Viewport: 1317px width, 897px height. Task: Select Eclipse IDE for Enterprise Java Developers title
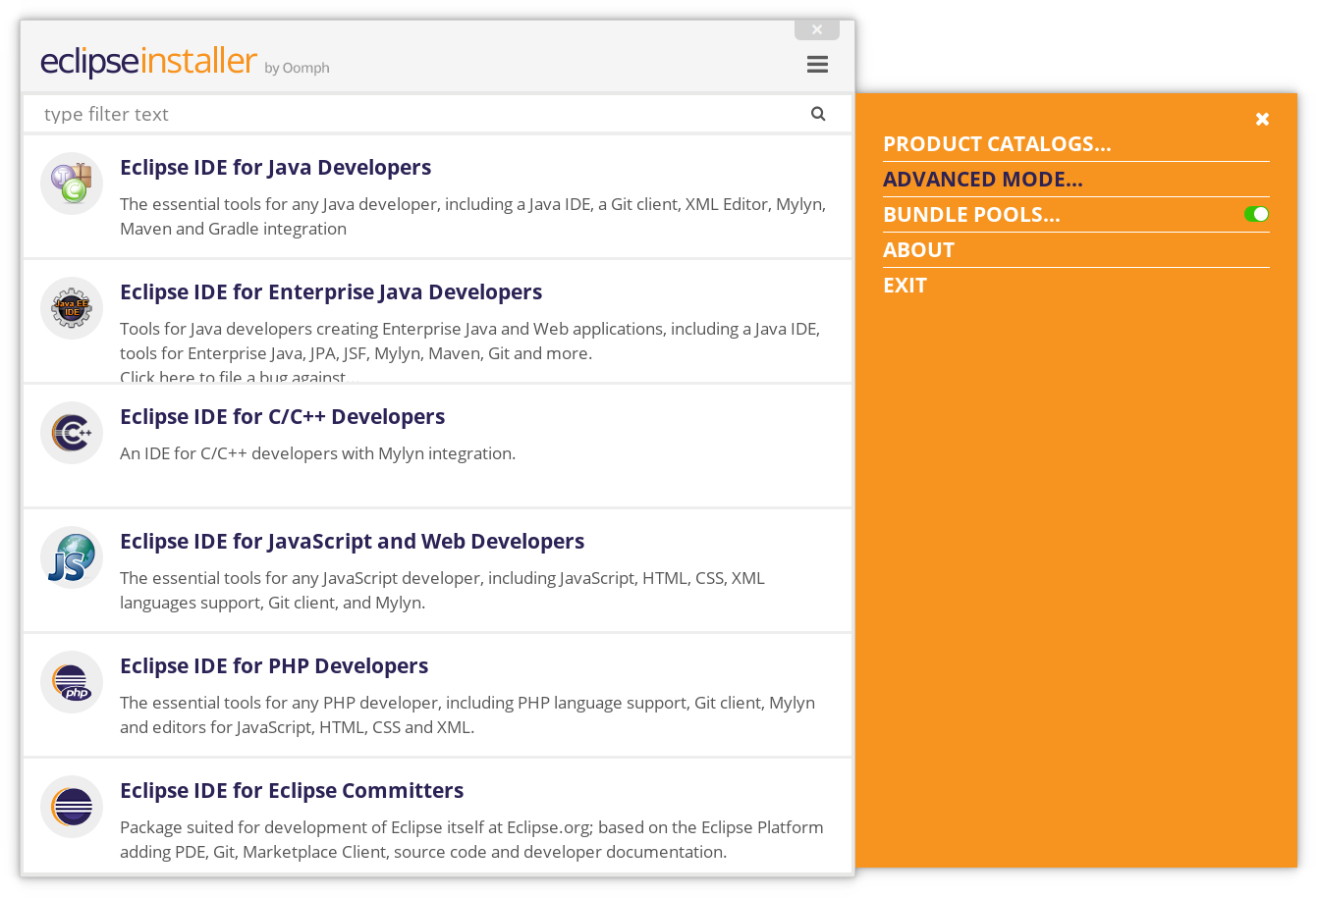[331, 292]
